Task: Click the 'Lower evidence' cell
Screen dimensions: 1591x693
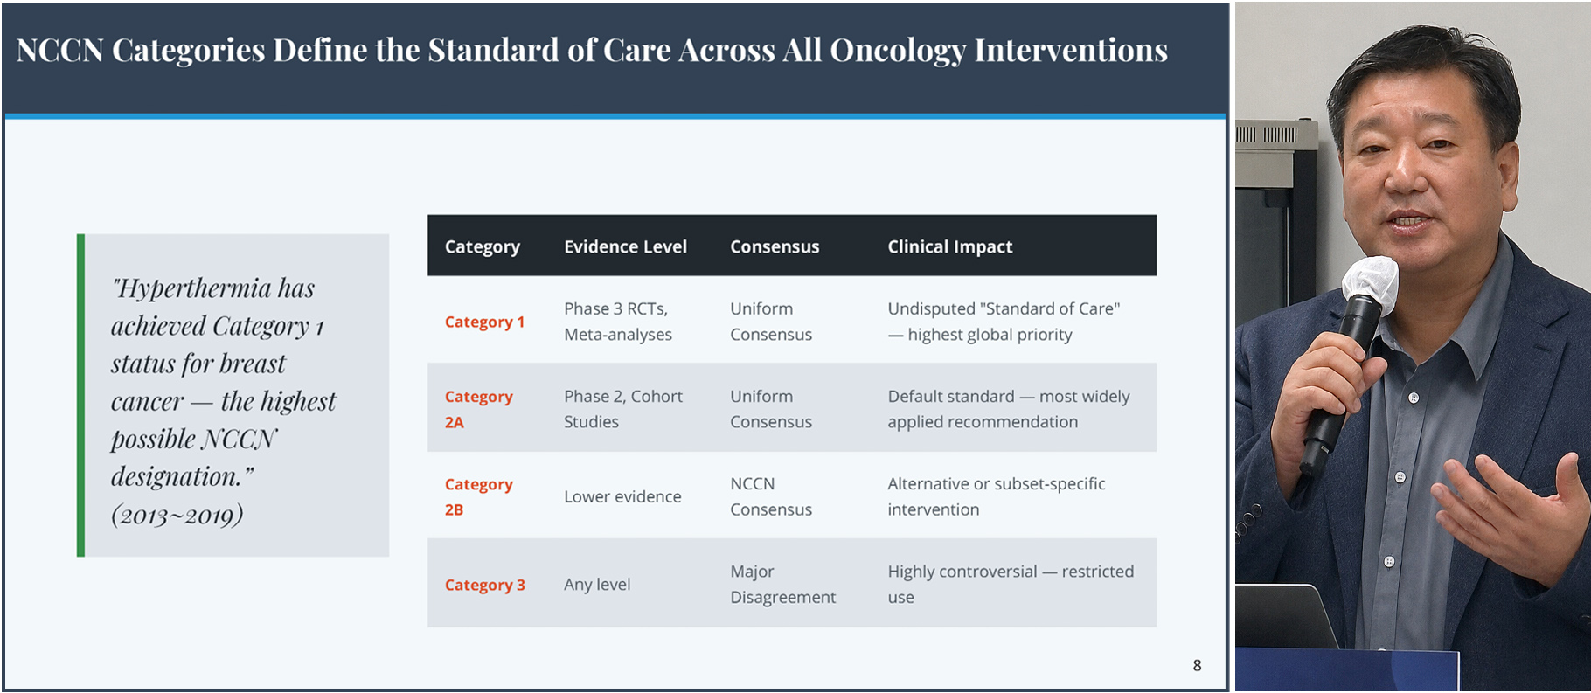Action: click(622, 496)
